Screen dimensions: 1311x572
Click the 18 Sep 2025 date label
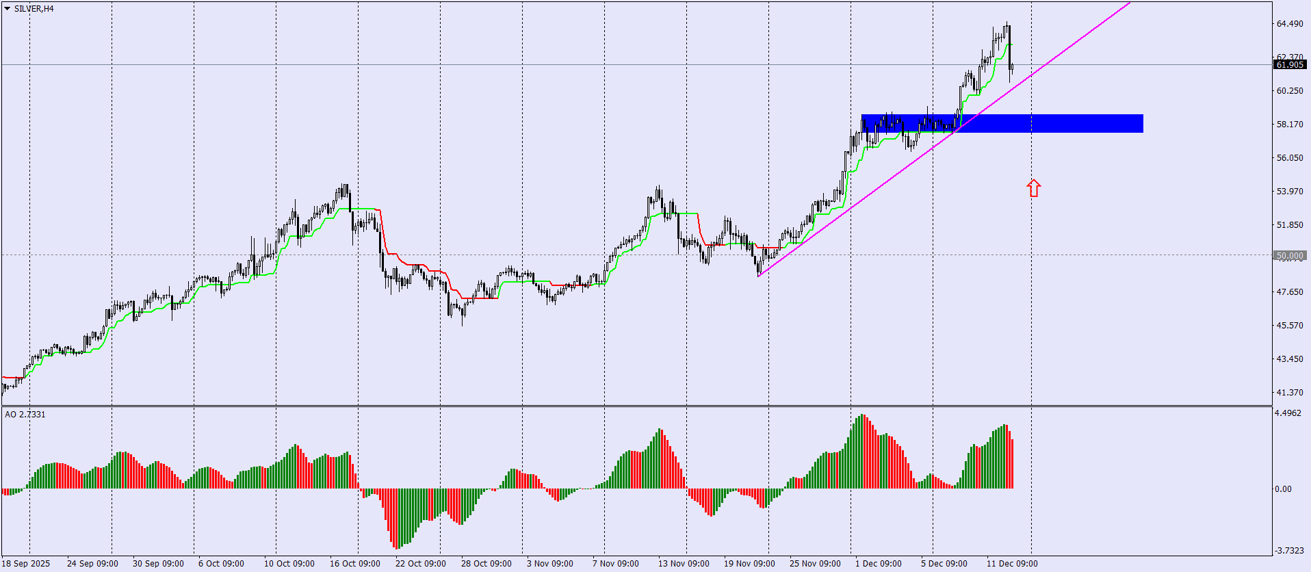point(26,564)
